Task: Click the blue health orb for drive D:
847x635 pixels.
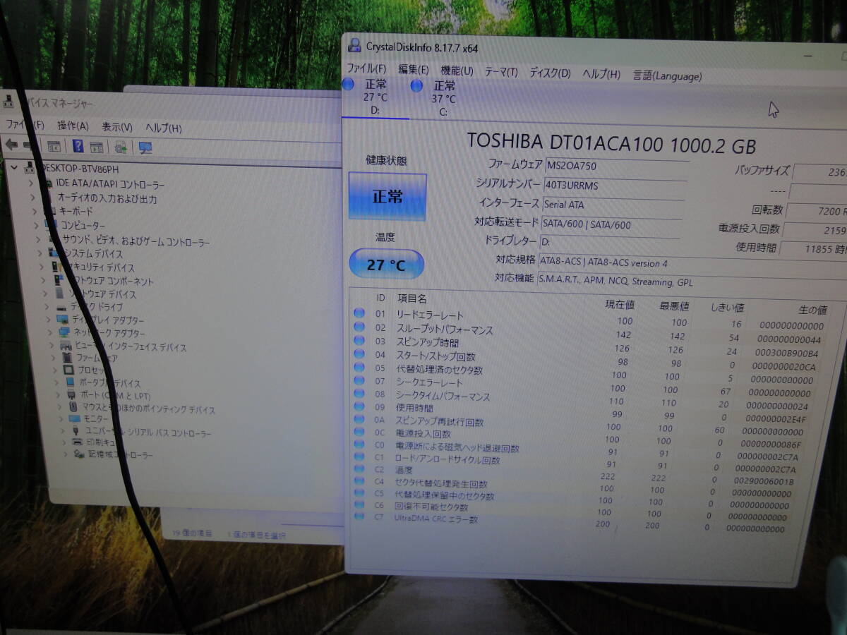Action: point(348,84)
